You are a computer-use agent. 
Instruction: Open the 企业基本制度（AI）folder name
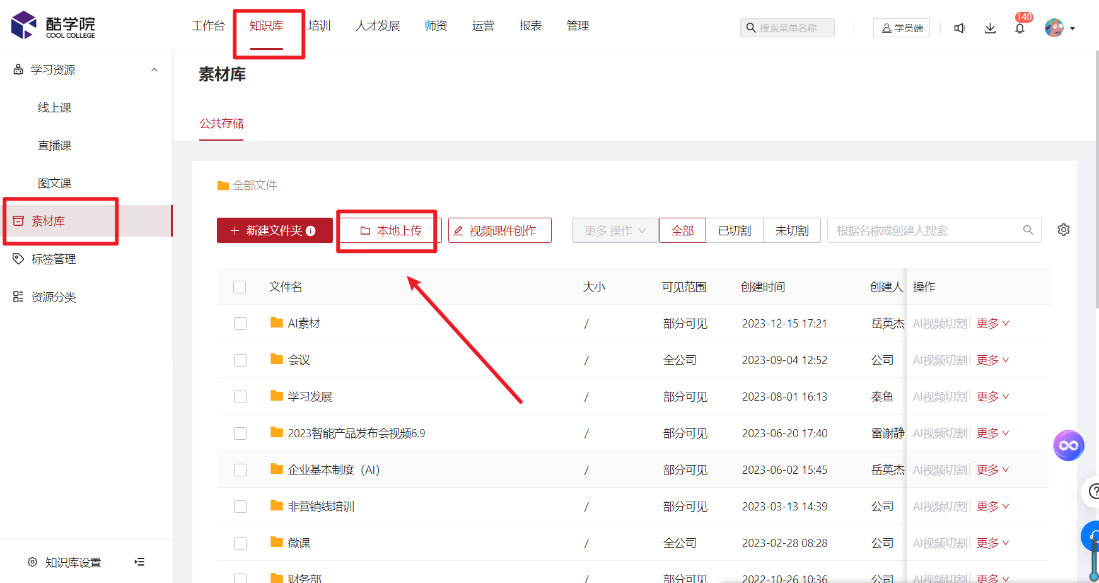point(334,470)
